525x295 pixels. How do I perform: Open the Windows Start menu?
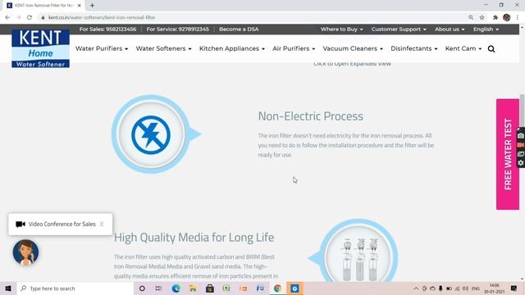point(8,288)
